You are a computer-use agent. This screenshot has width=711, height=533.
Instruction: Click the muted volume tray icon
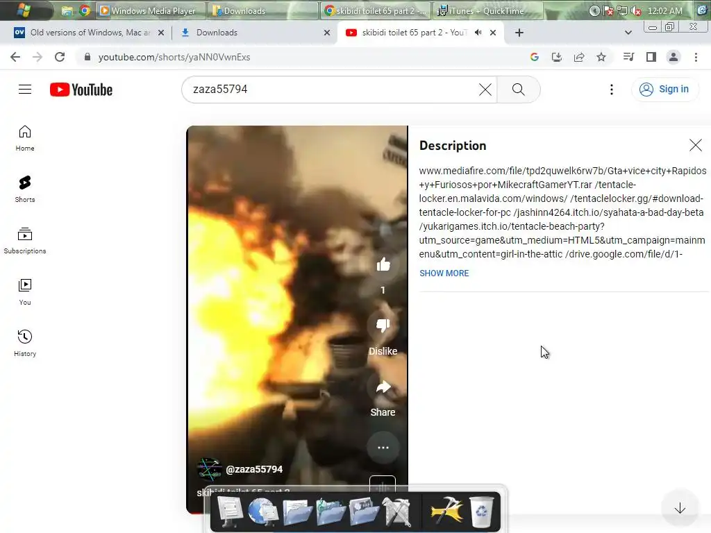tap(637, 11)
